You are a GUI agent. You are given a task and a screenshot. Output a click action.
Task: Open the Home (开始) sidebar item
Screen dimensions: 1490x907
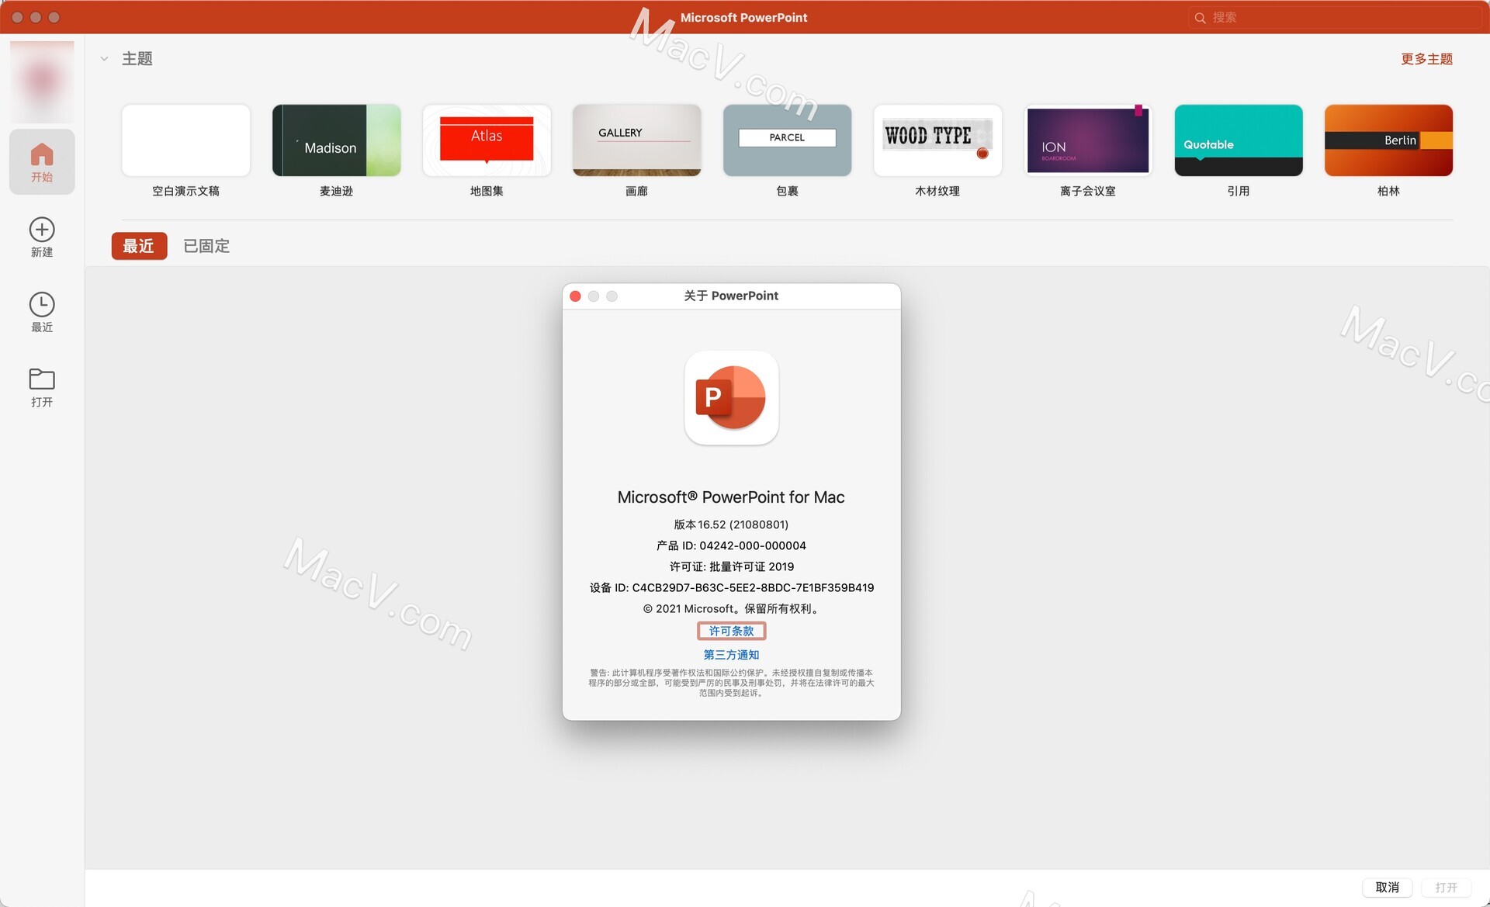tap(42, 162)
